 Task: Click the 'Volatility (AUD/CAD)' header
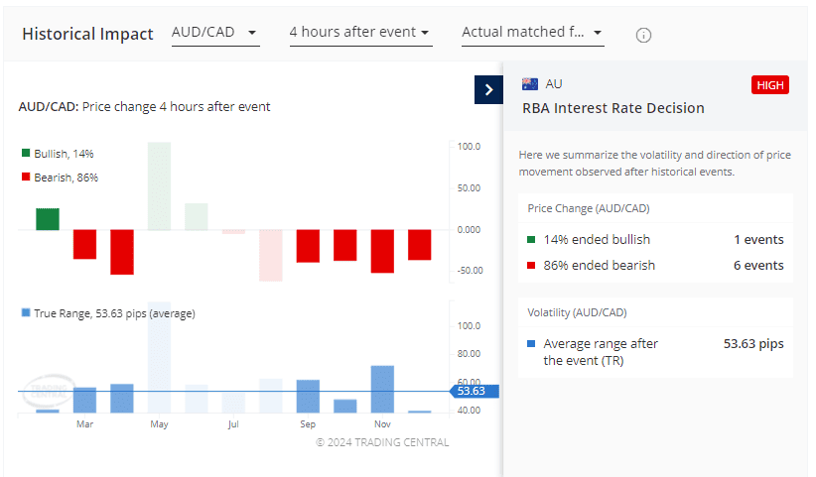[x=577, y=312]
